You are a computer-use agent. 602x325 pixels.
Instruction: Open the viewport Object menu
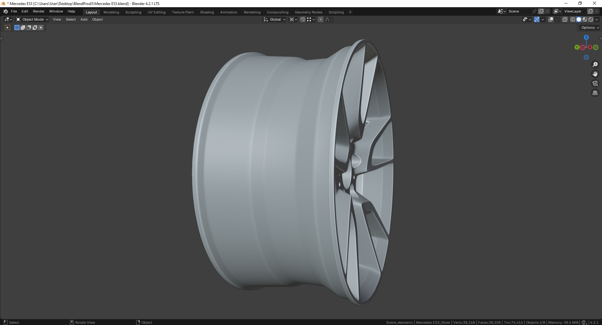[98, 19]
